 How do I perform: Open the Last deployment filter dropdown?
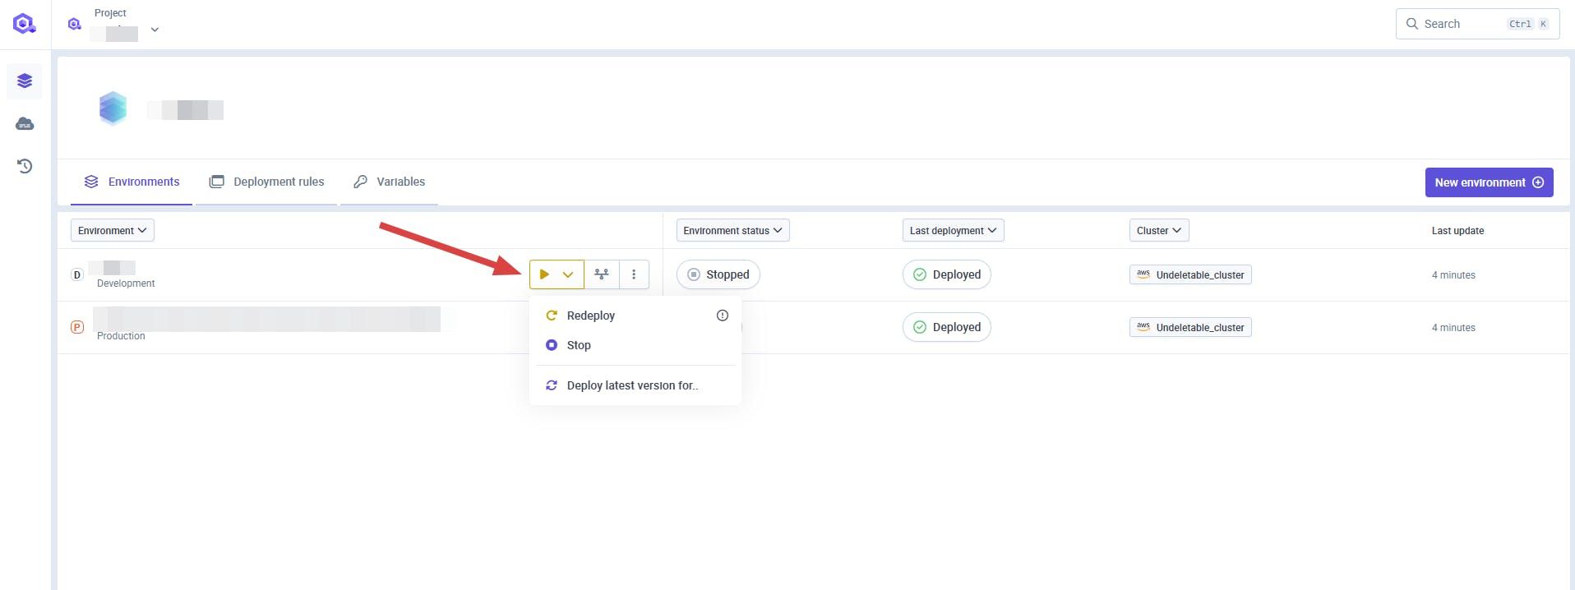tap(953, 231)
